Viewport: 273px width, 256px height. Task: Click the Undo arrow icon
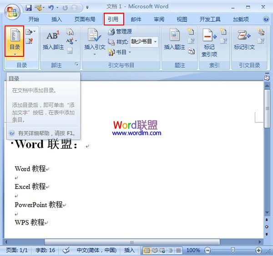(x=51, y=8)
